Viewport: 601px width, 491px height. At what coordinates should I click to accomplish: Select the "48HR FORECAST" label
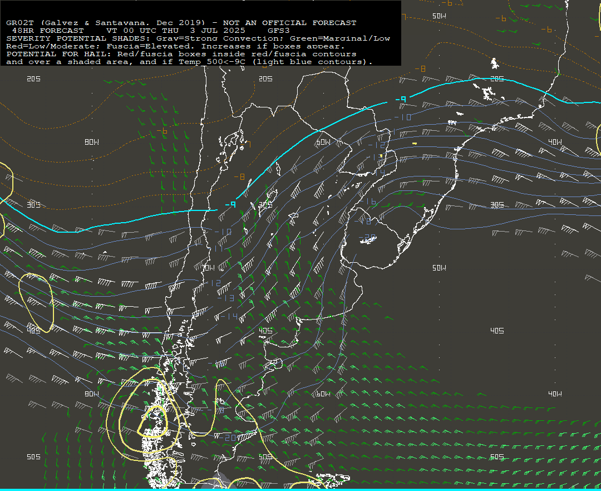pyautogui.click(x=48, y=31)
